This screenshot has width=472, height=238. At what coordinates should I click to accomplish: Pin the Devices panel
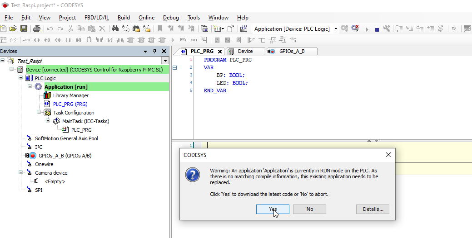155,51
